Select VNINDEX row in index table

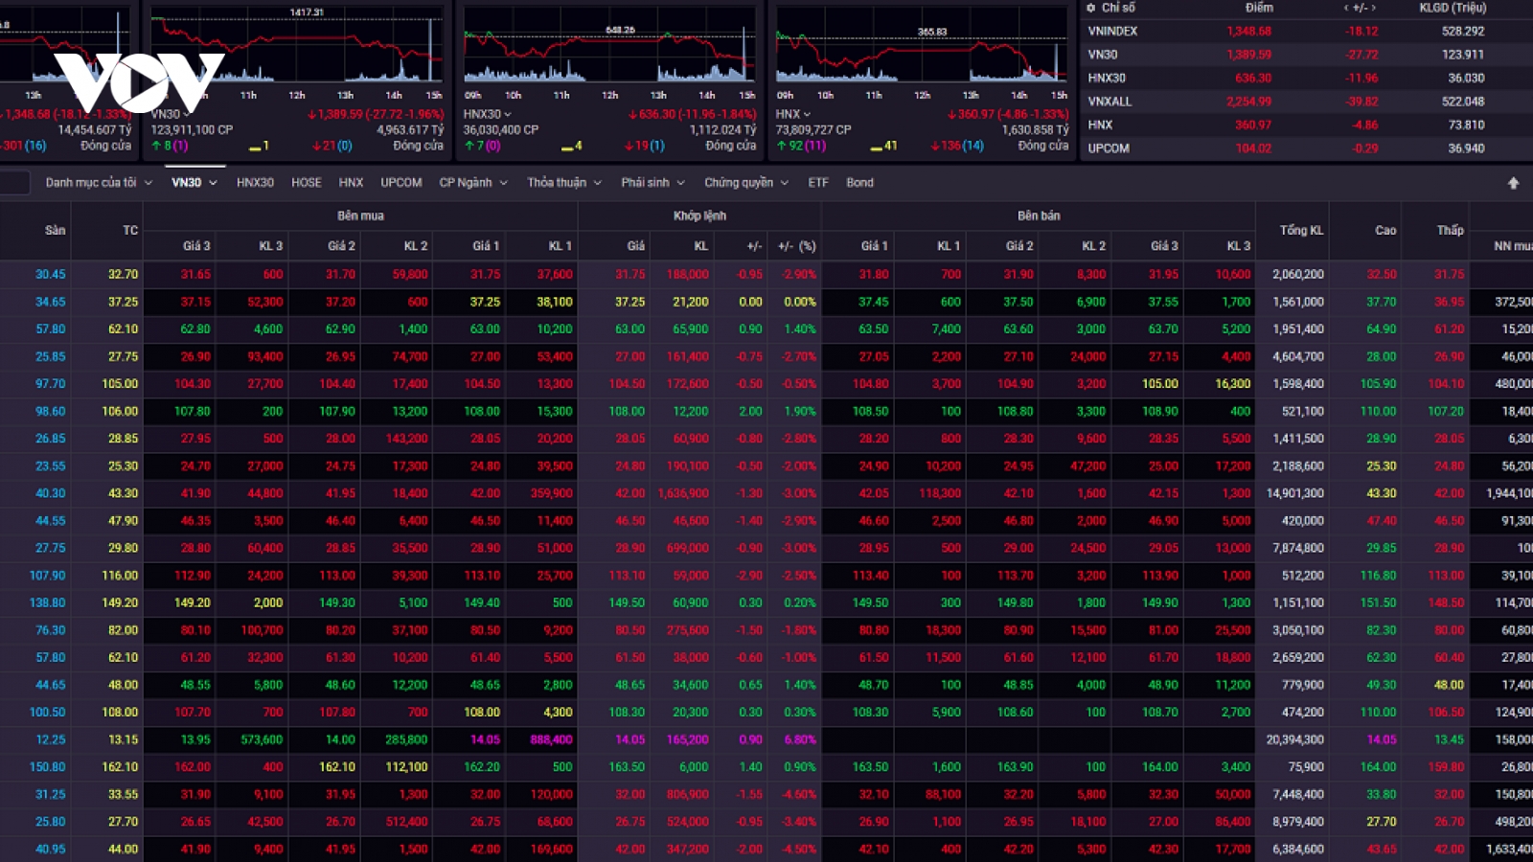1307,31
